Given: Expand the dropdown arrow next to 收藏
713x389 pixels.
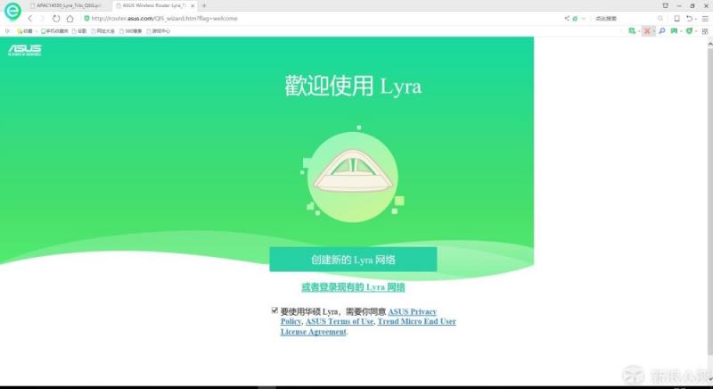Looking at the screenshot, I should coord(36,31).
